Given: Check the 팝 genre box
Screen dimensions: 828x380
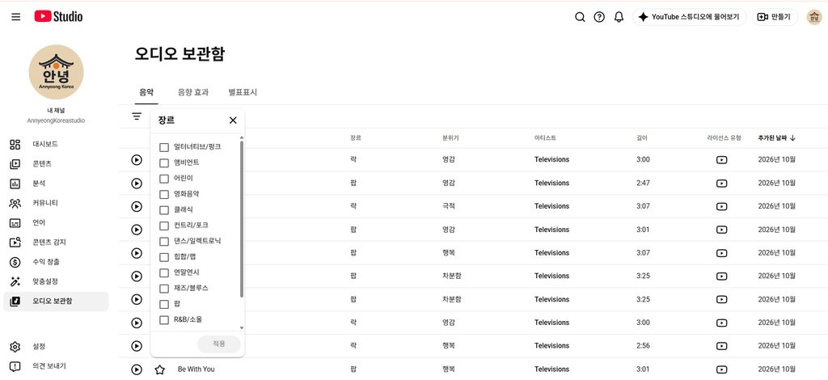Looking at the screenshot, I should pyautogui.click(x=164, y=304).
